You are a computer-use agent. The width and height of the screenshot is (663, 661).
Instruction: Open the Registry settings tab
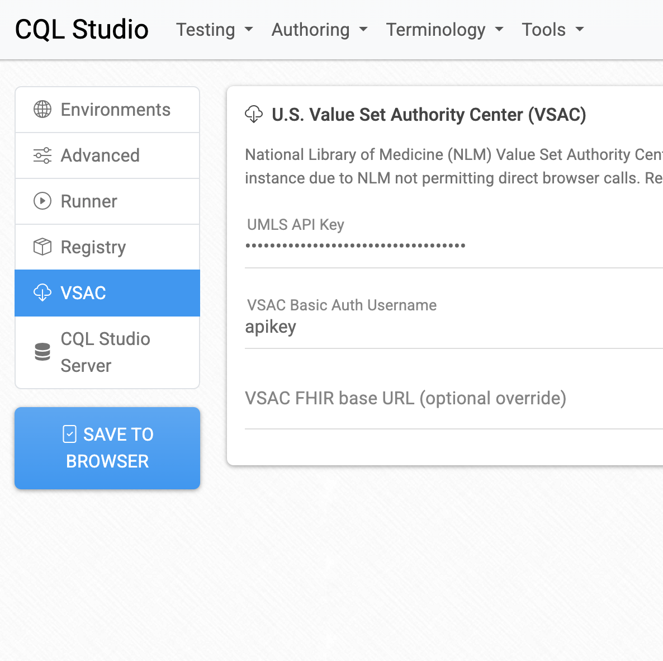coord(107,247)
